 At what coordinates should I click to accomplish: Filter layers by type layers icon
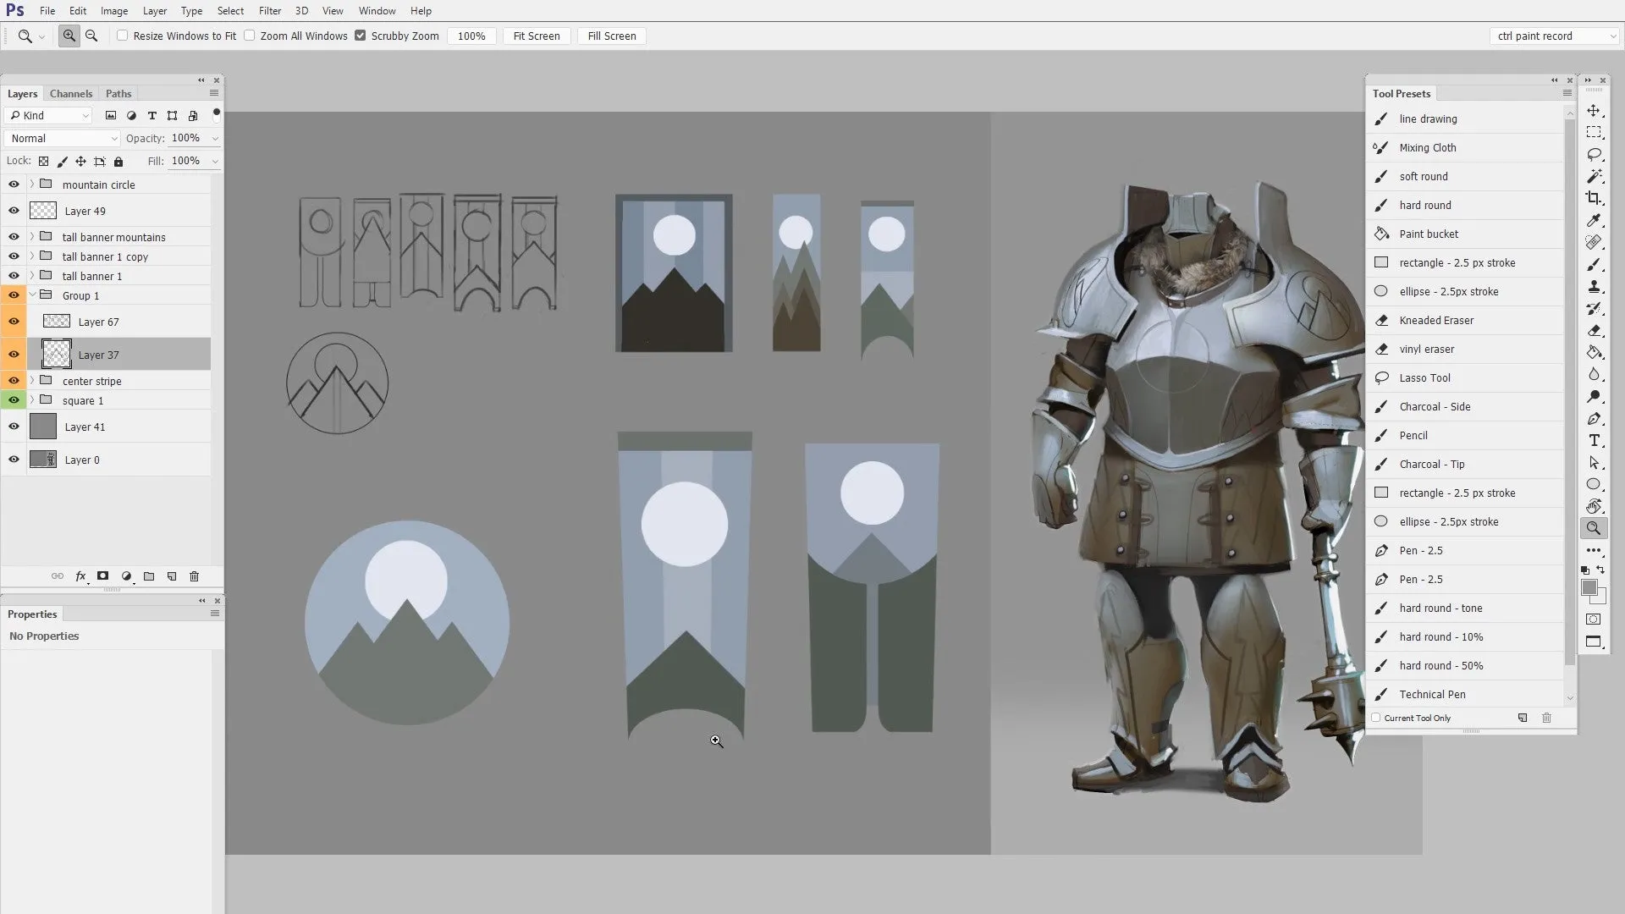pyautogui.click(x=151, y=115)
